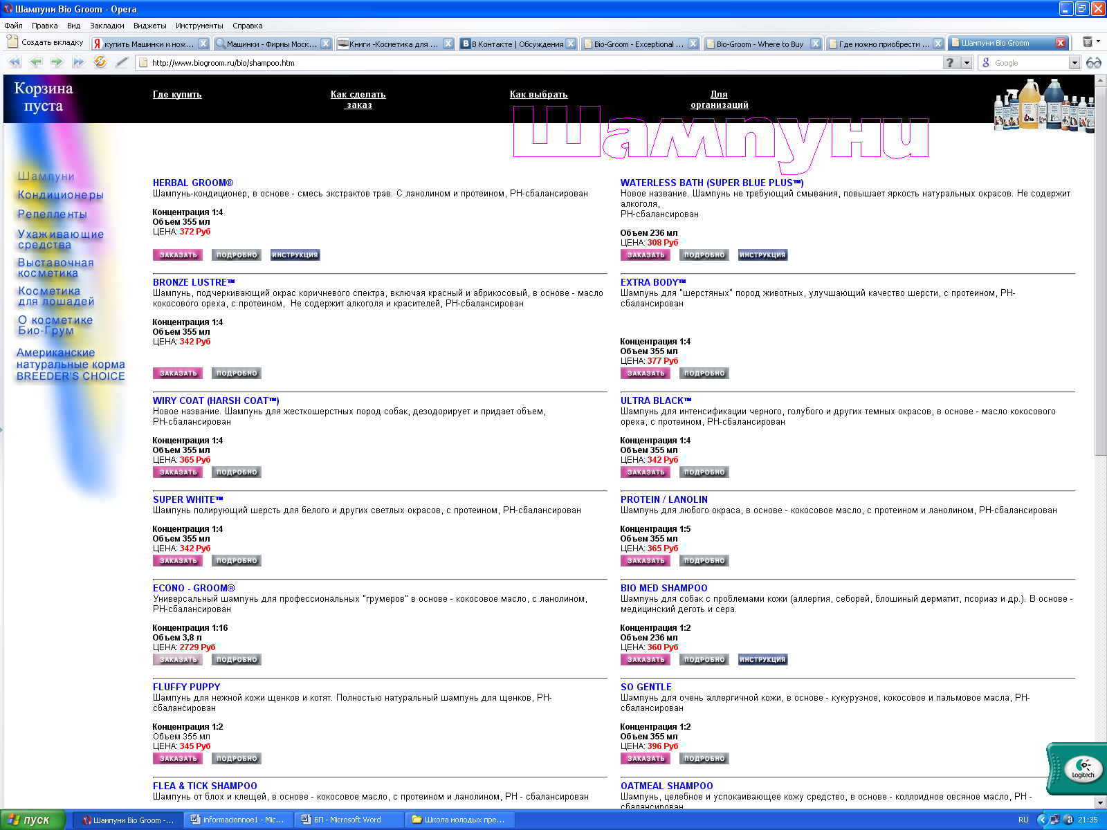Close the Bio-Groom - Exceptional tab
This screenshot has width=1107, height=830.
coord(693,44)
